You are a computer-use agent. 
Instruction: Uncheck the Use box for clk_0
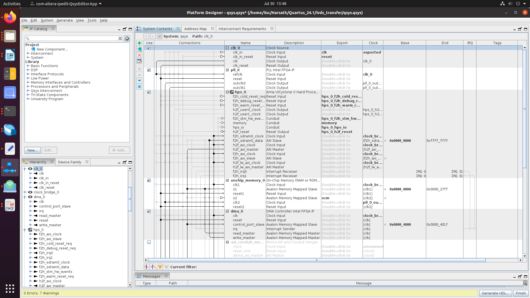click(149, 48)
